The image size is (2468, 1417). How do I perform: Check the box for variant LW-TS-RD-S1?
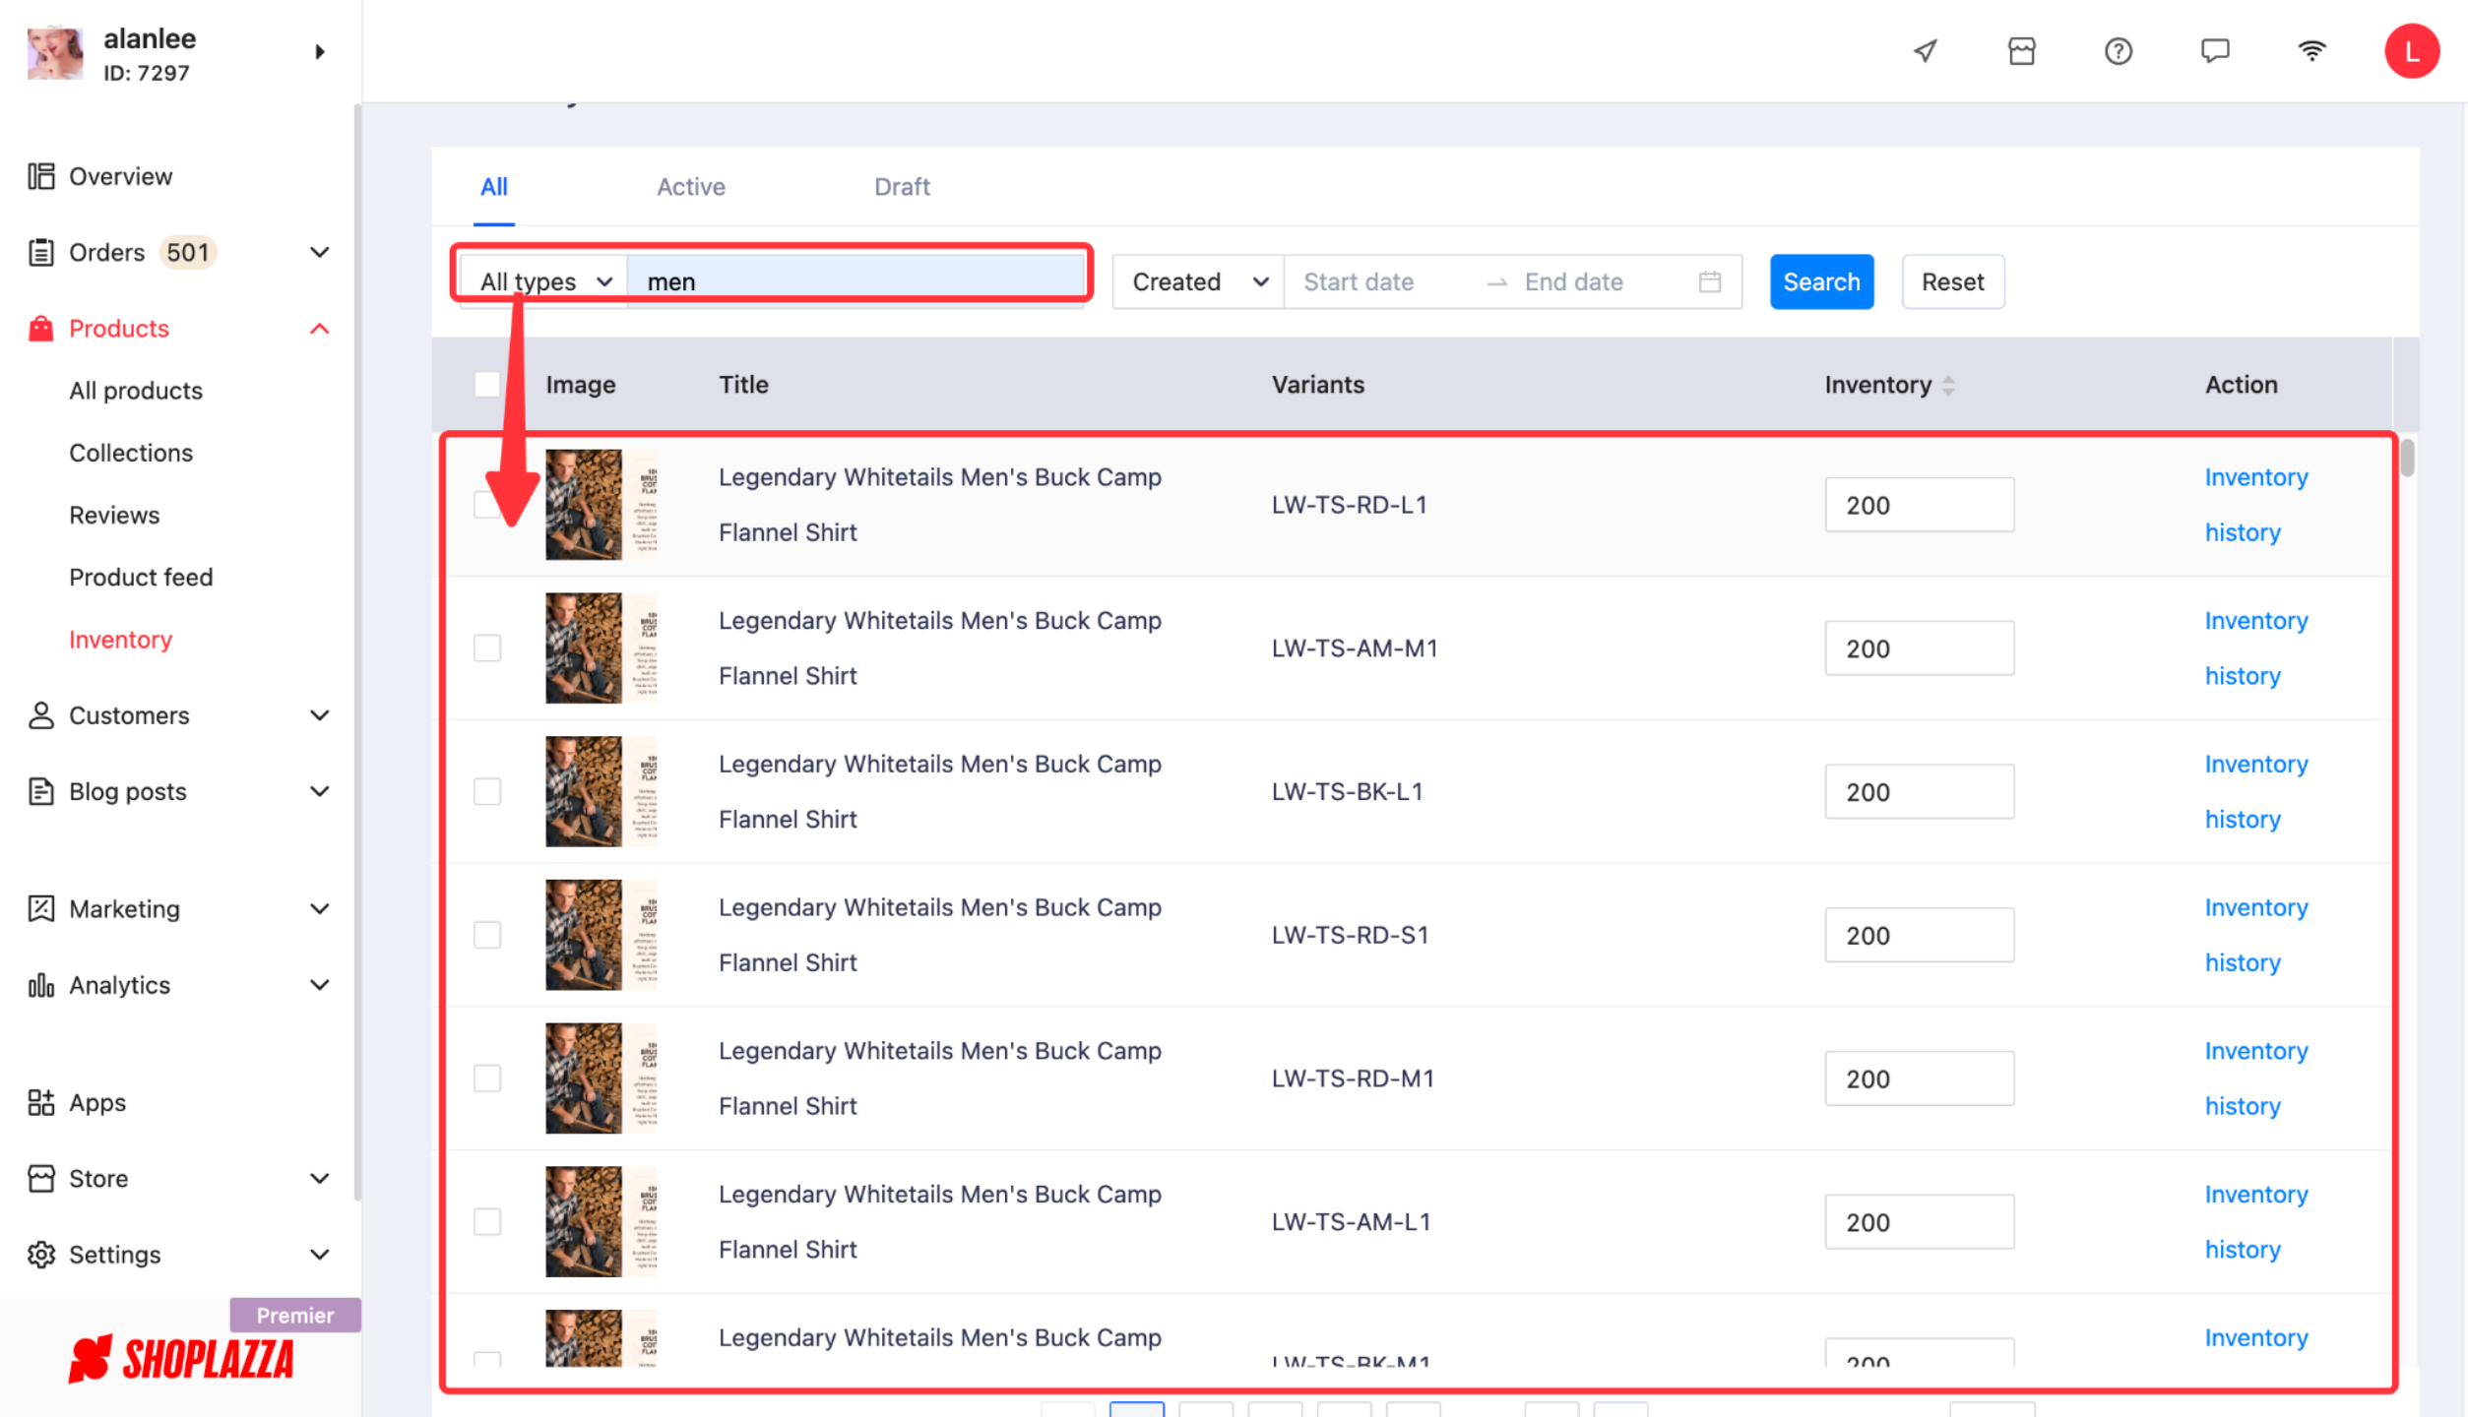487,935
